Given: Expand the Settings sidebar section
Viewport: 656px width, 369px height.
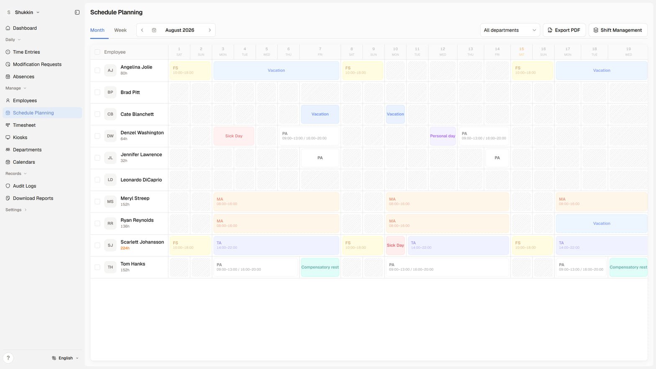Looking at the screenshot, I should (x=16, y=210).
